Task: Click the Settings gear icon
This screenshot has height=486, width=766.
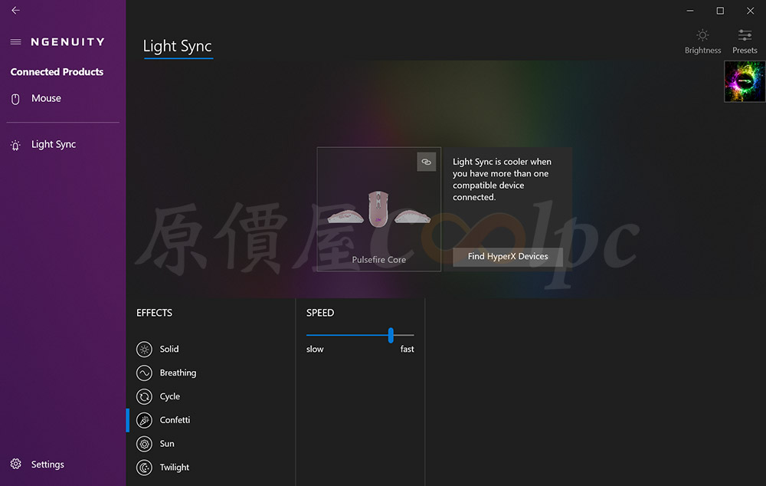Action: pyautogui.click(x=15, y=464)
